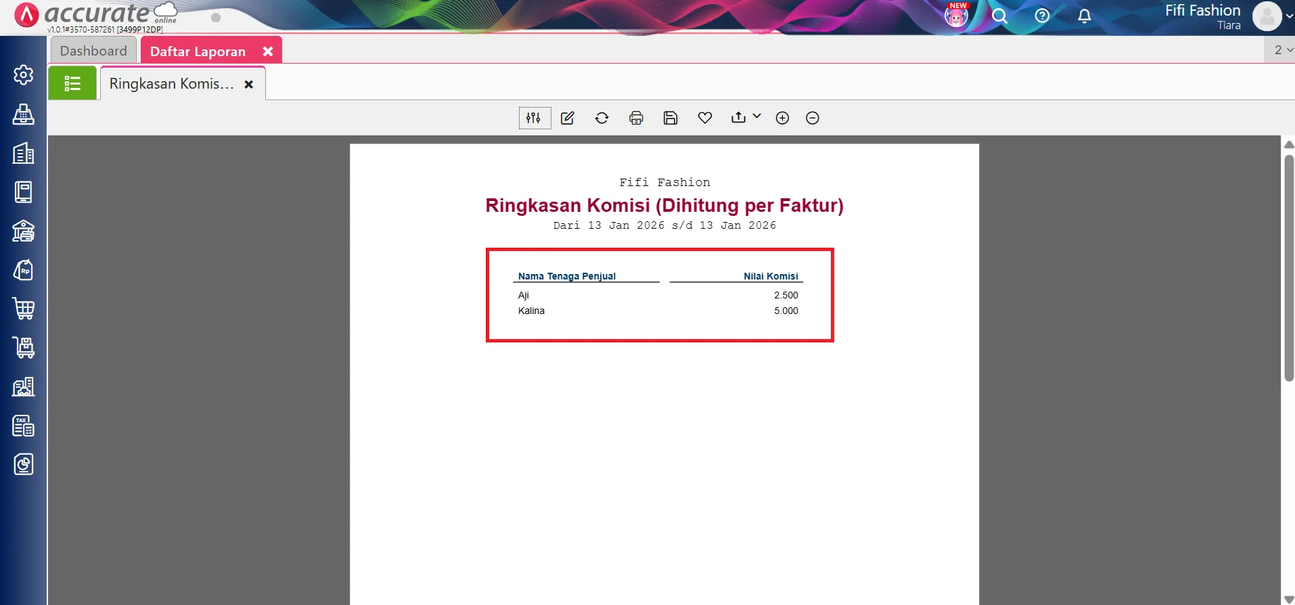Mark report as favorite with heart icon
Screen dimensions: 1295x605
[705, 118]
